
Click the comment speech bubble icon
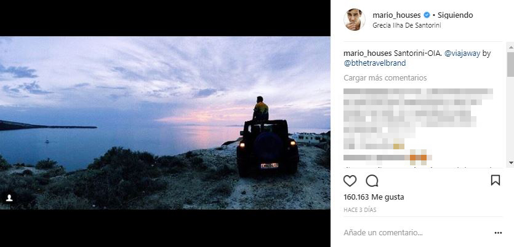pyautogui.click(x=372, y=181)
